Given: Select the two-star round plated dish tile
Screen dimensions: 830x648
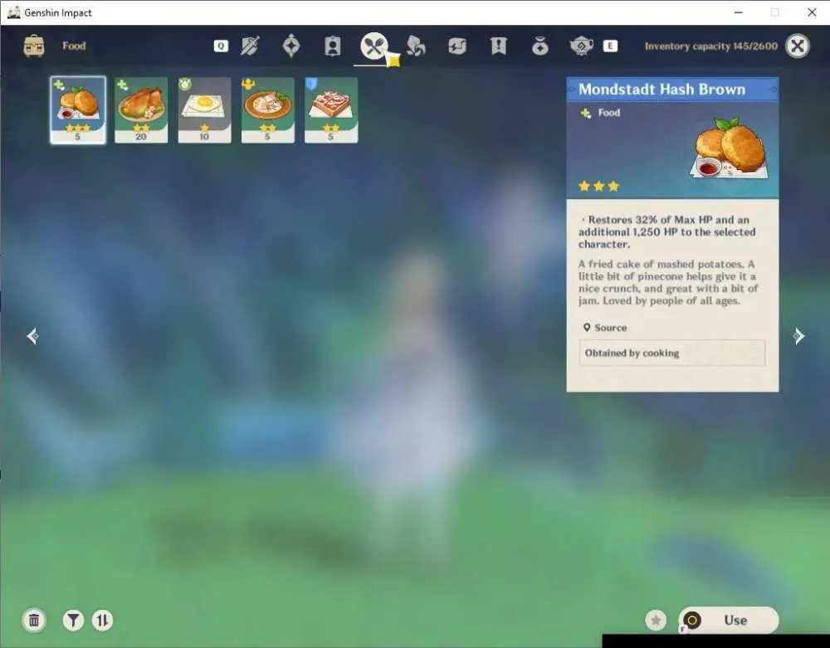Looking at the screenshot, I should pyautogui.click(x=268, y=110).
